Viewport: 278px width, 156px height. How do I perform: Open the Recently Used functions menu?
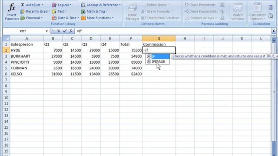tap(35, 11)
